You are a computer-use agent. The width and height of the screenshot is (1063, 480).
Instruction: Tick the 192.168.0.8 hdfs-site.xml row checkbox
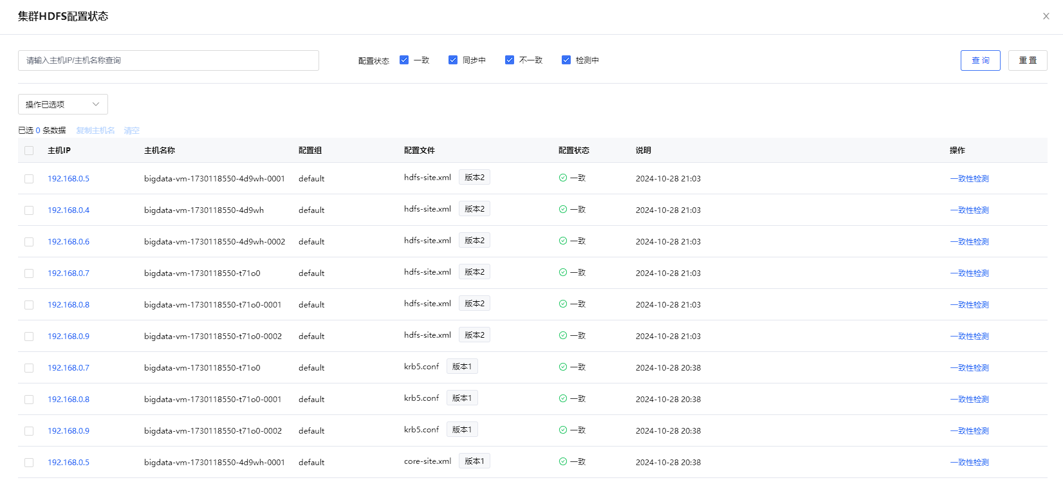pos(29,305)
